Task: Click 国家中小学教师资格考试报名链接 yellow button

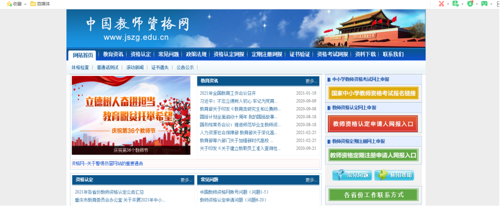Action: coord(373,93)
